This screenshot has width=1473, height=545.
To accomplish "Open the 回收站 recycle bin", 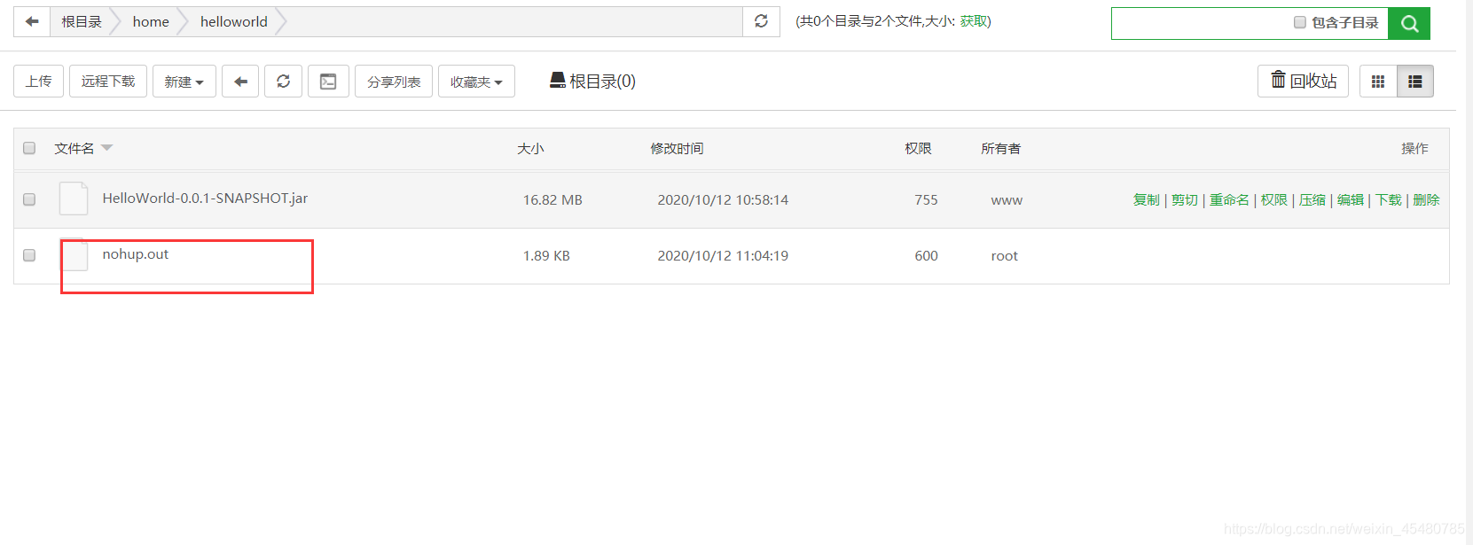I will coord(1303,81).
